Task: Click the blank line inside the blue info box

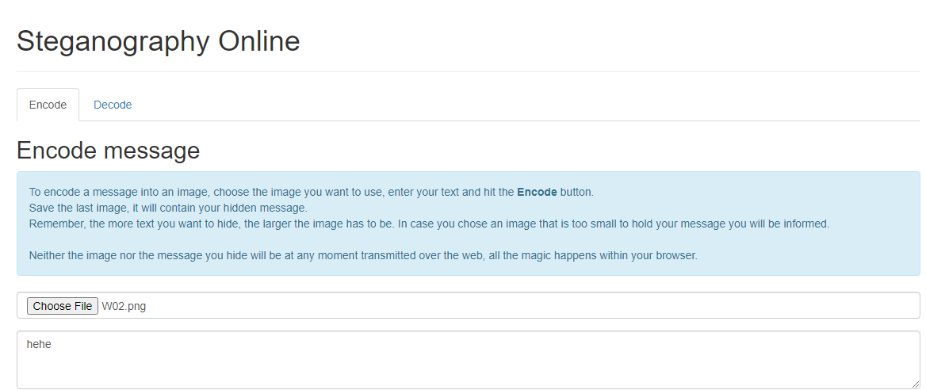Action: click(468, 239)
